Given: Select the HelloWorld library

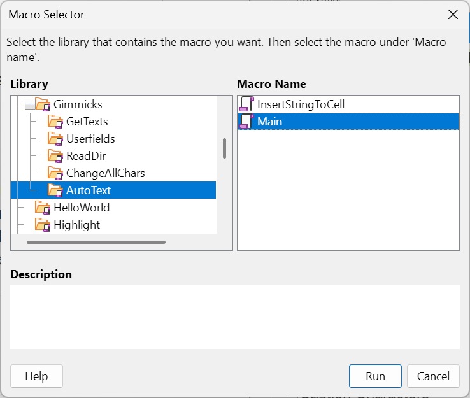Looking at the screenshot, I should [82, 208].
